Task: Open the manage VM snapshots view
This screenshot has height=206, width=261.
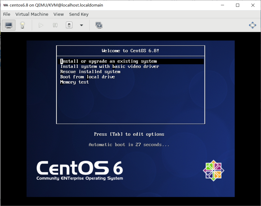Action: pyautogui.click(x=99, y=25)
